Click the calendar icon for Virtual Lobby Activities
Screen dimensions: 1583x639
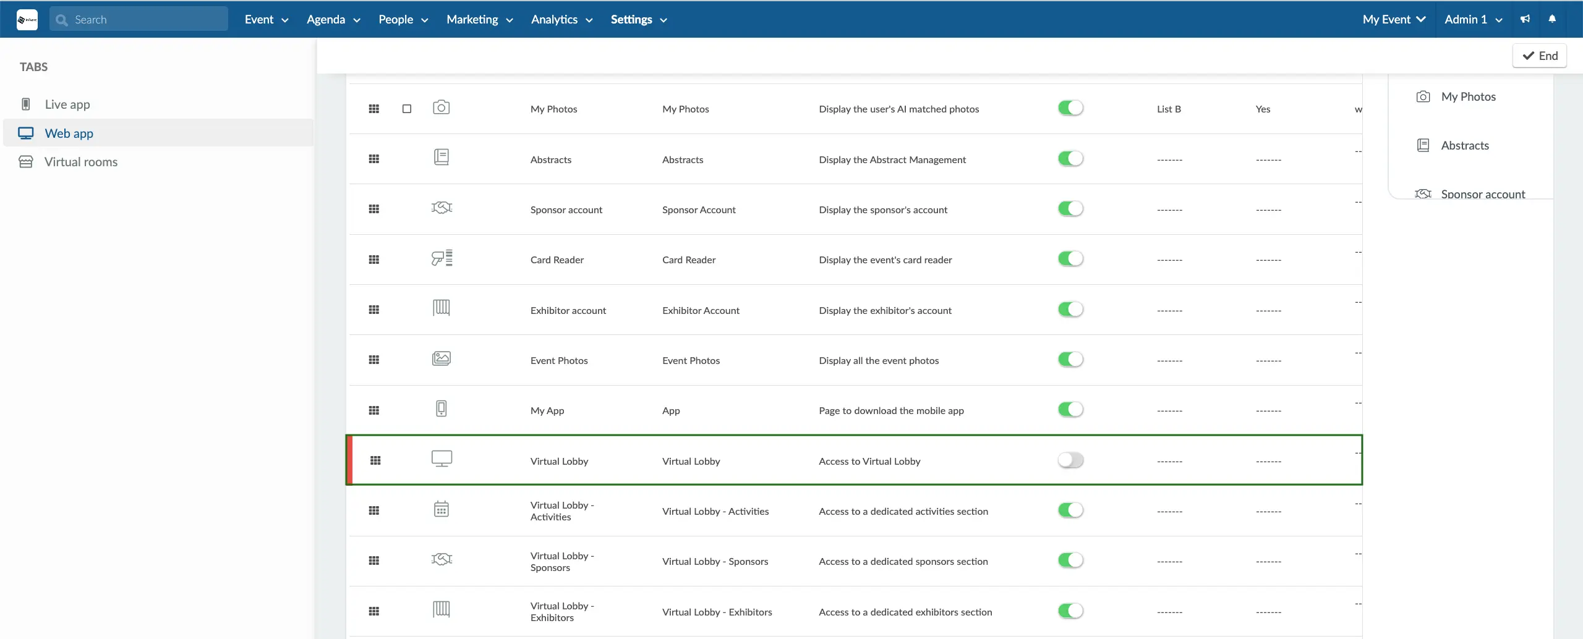[441, 510]
